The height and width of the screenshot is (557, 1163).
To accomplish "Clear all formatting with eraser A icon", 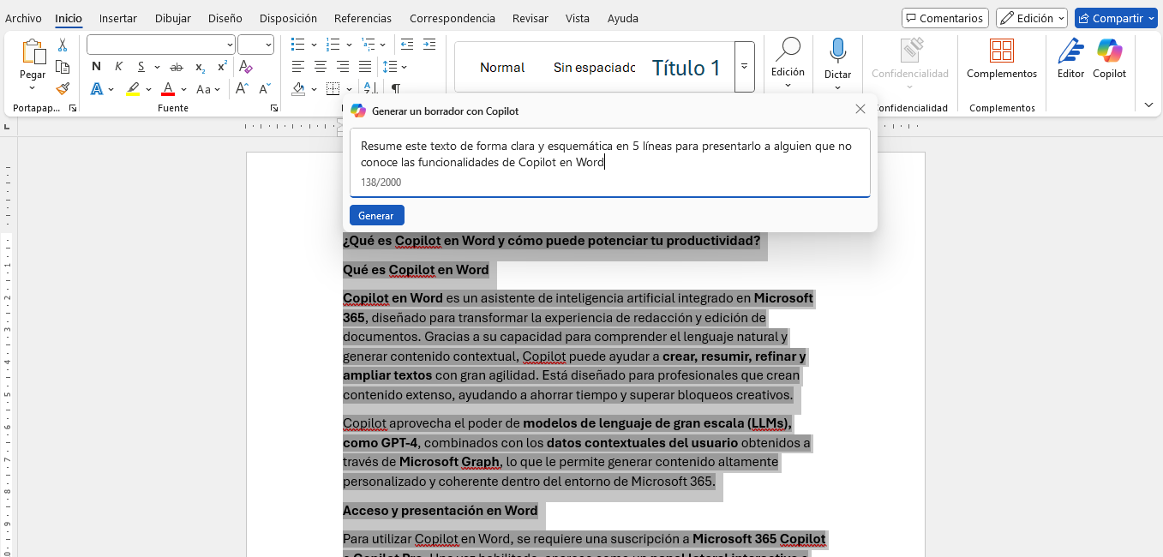I will point(246,67).
